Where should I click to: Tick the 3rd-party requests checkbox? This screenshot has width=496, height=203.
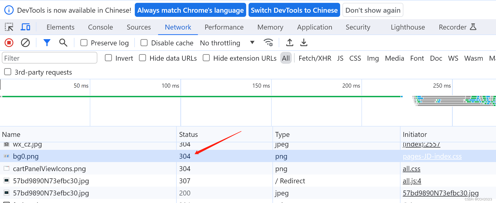coord(8,72)
